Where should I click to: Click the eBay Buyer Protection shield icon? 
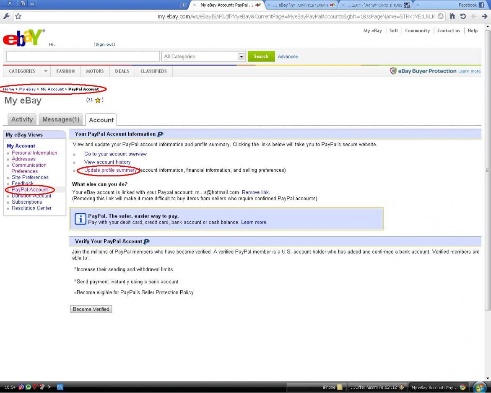tap(393, 71)
